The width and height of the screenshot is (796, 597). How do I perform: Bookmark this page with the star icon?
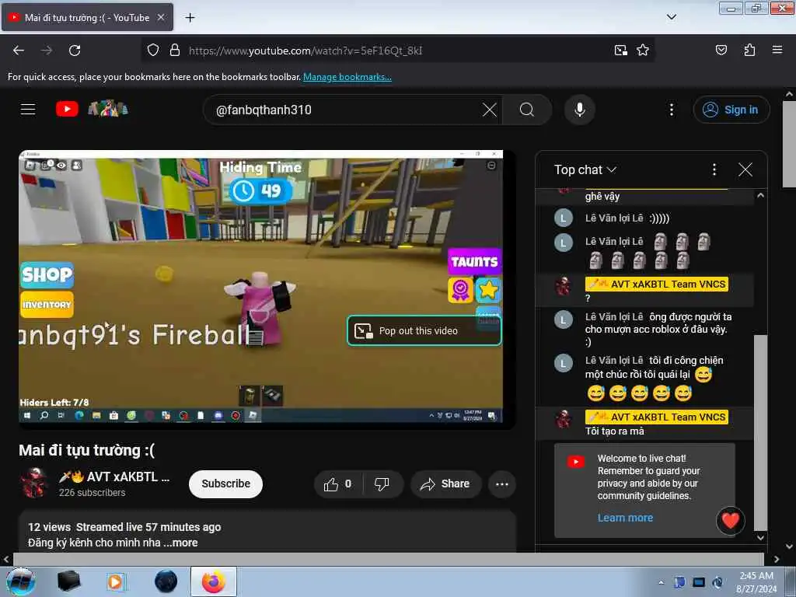[643, 51]
